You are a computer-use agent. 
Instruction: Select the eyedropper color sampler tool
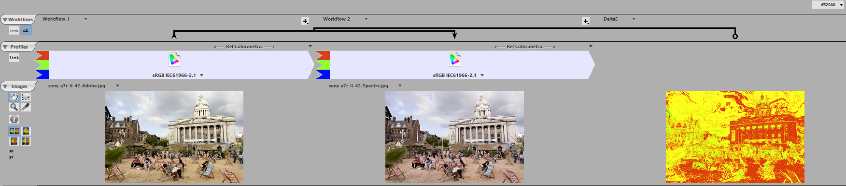tap(26, 107)
